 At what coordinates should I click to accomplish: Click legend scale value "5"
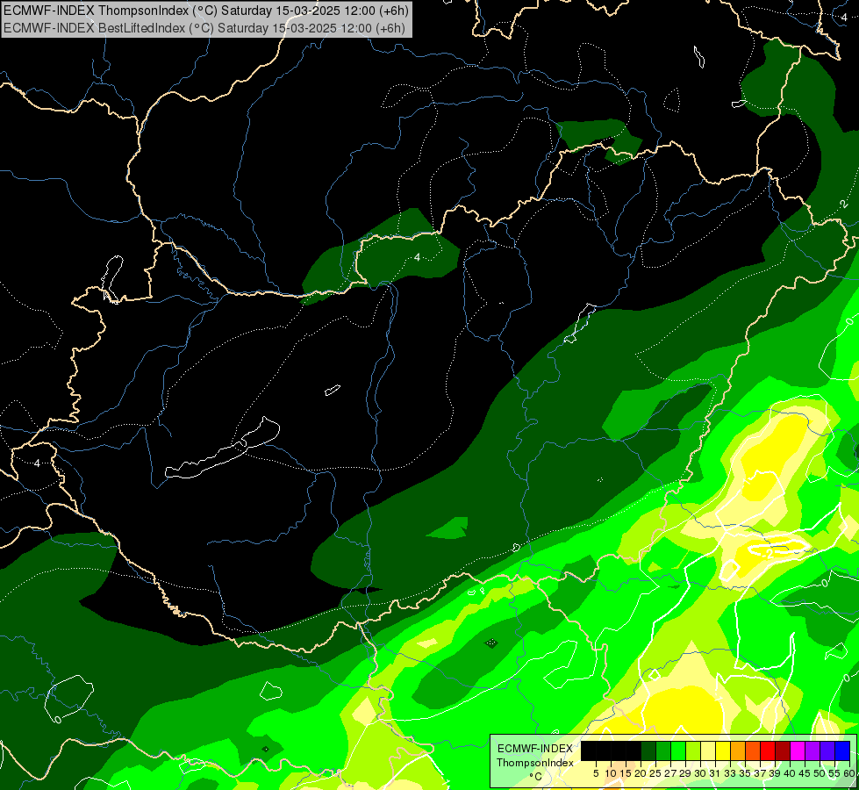click(596, 773)
